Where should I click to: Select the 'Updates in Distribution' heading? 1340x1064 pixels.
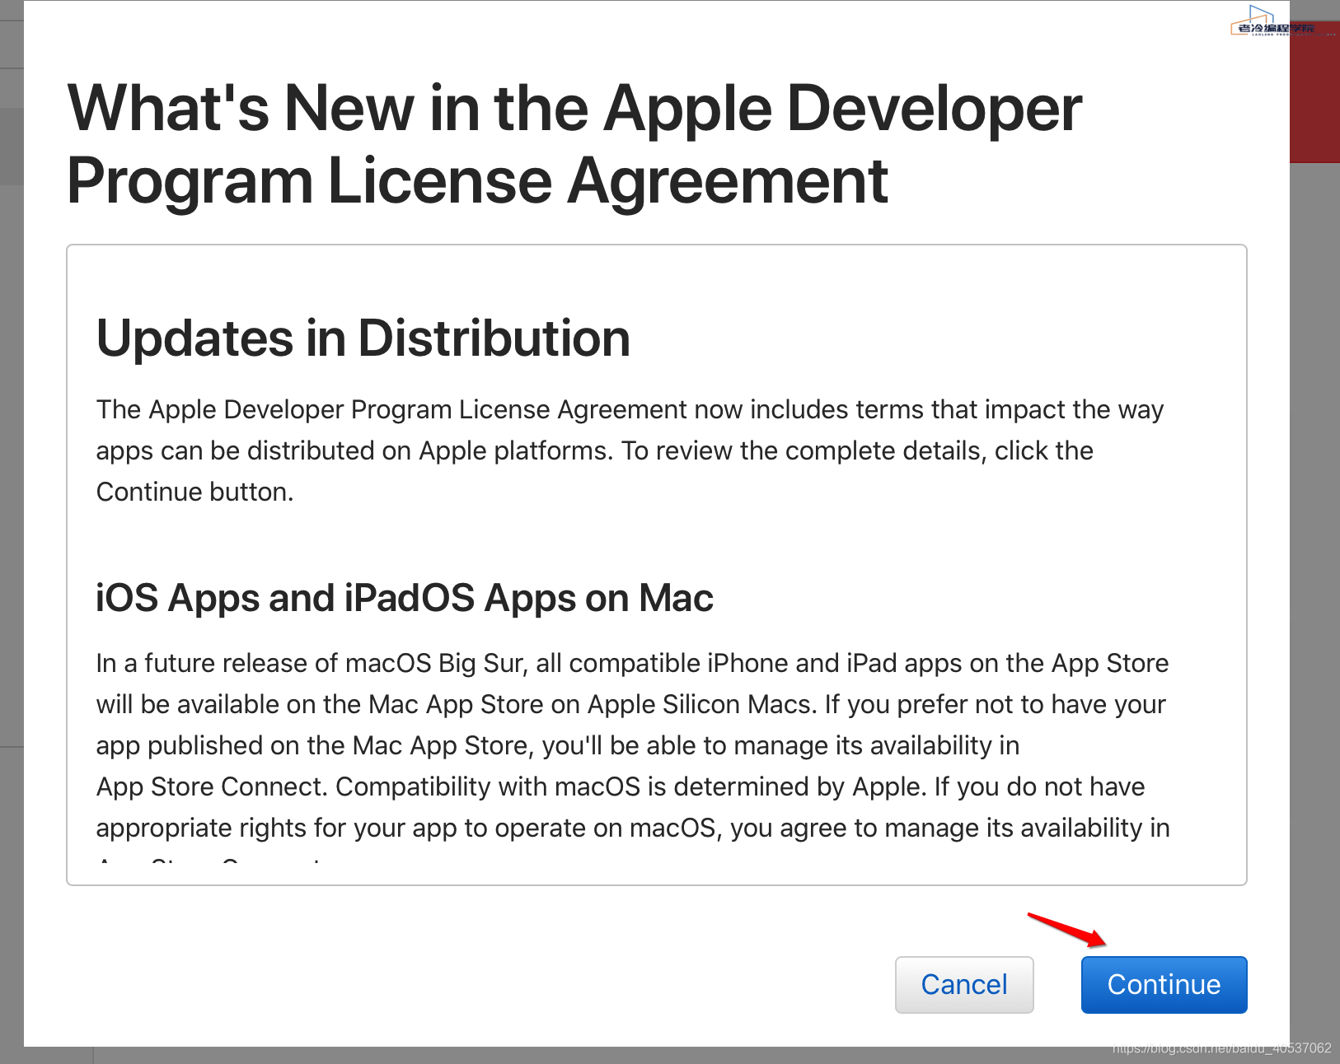(363, 338)
